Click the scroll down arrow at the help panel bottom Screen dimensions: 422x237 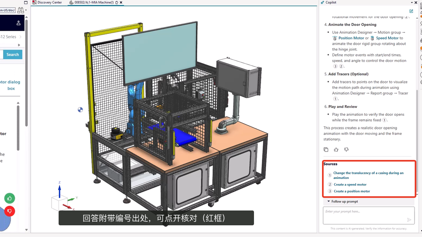(27, 230)
